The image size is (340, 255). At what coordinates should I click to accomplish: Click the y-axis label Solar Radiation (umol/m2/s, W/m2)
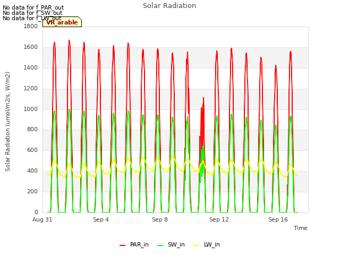click(x=7, y=122)
